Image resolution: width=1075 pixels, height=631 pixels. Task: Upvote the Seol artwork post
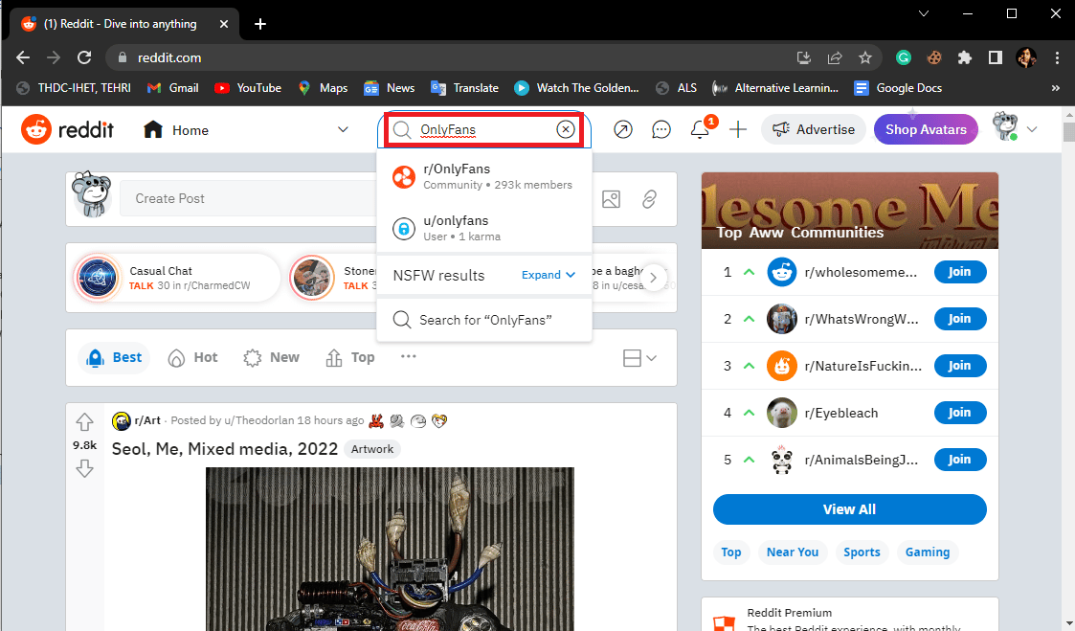click(x=84, y=421)
